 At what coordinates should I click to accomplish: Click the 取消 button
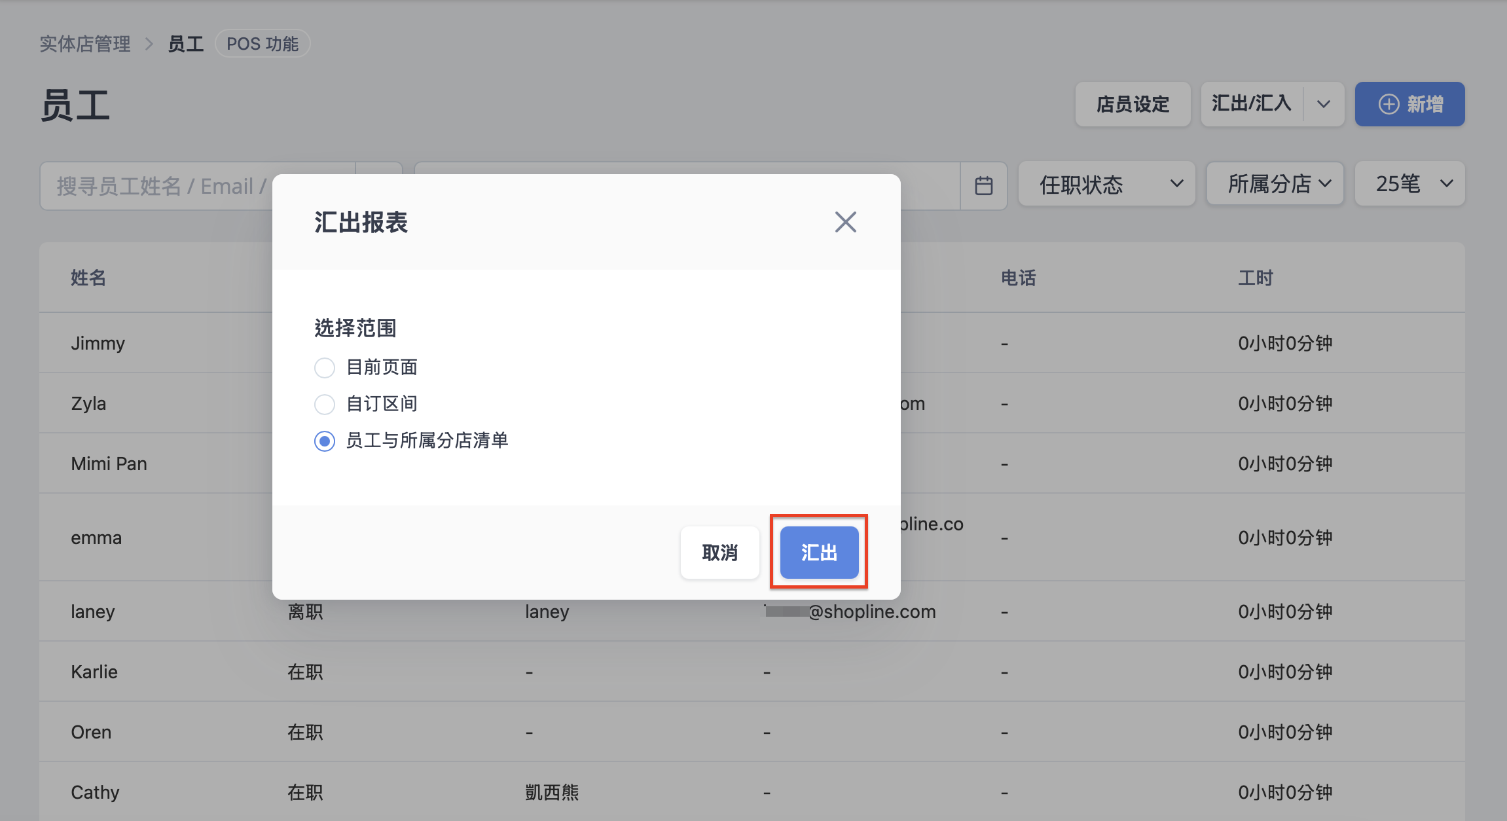click(719, 553)
